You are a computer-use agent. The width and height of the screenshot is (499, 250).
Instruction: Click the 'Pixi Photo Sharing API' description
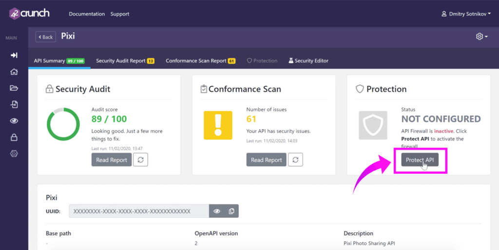click(369, 243)
